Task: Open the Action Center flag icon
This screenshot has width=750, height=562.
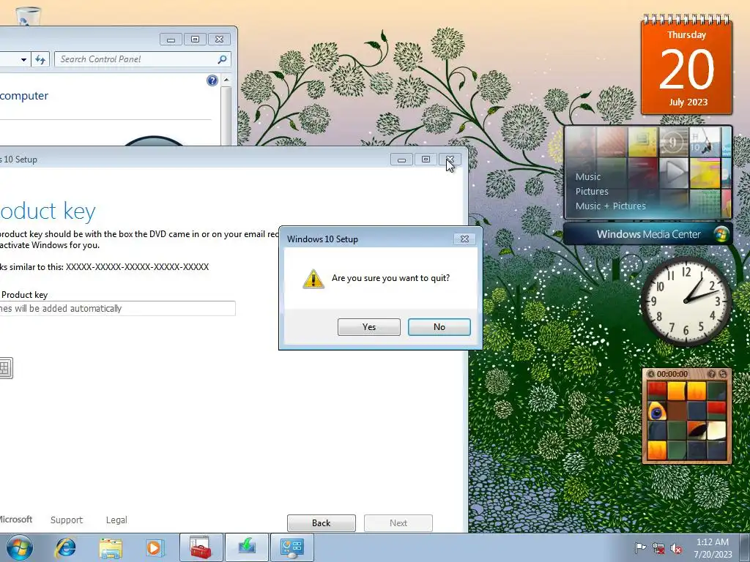Action: pos(640,547)
